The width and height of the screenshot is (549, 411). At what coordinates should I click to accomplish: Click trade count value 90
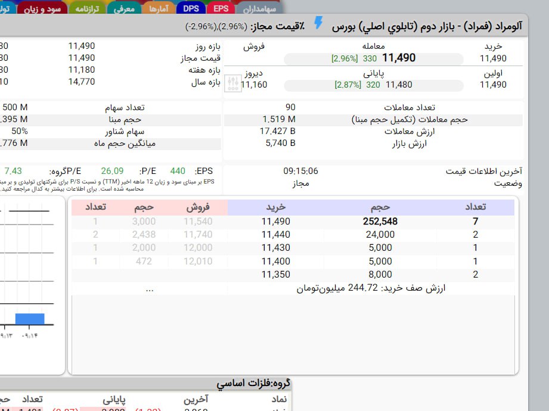[x=290, y=107]
